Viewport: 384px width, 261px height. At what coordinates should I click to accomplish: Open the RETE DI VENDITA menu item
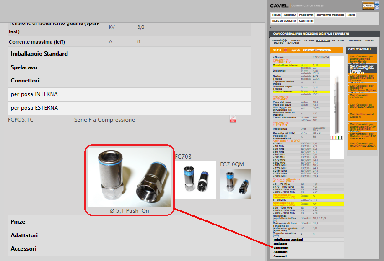pos(284,21)
